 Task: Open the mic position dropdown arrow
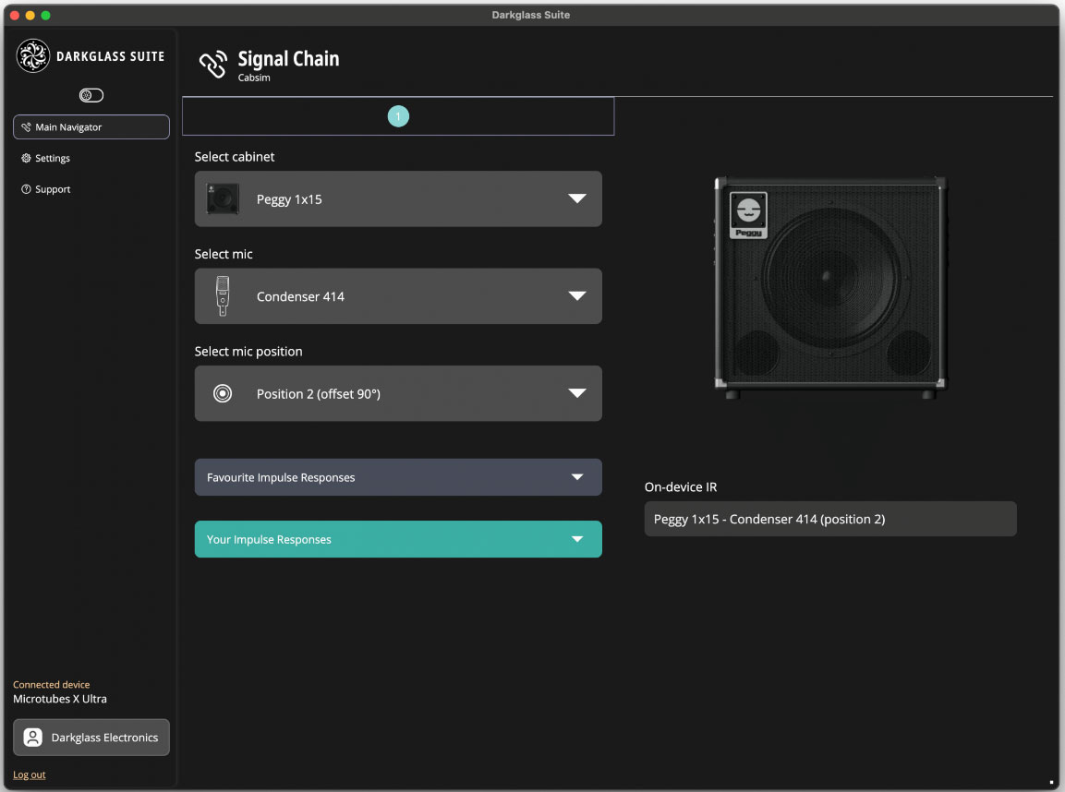[x=576, y=393]
